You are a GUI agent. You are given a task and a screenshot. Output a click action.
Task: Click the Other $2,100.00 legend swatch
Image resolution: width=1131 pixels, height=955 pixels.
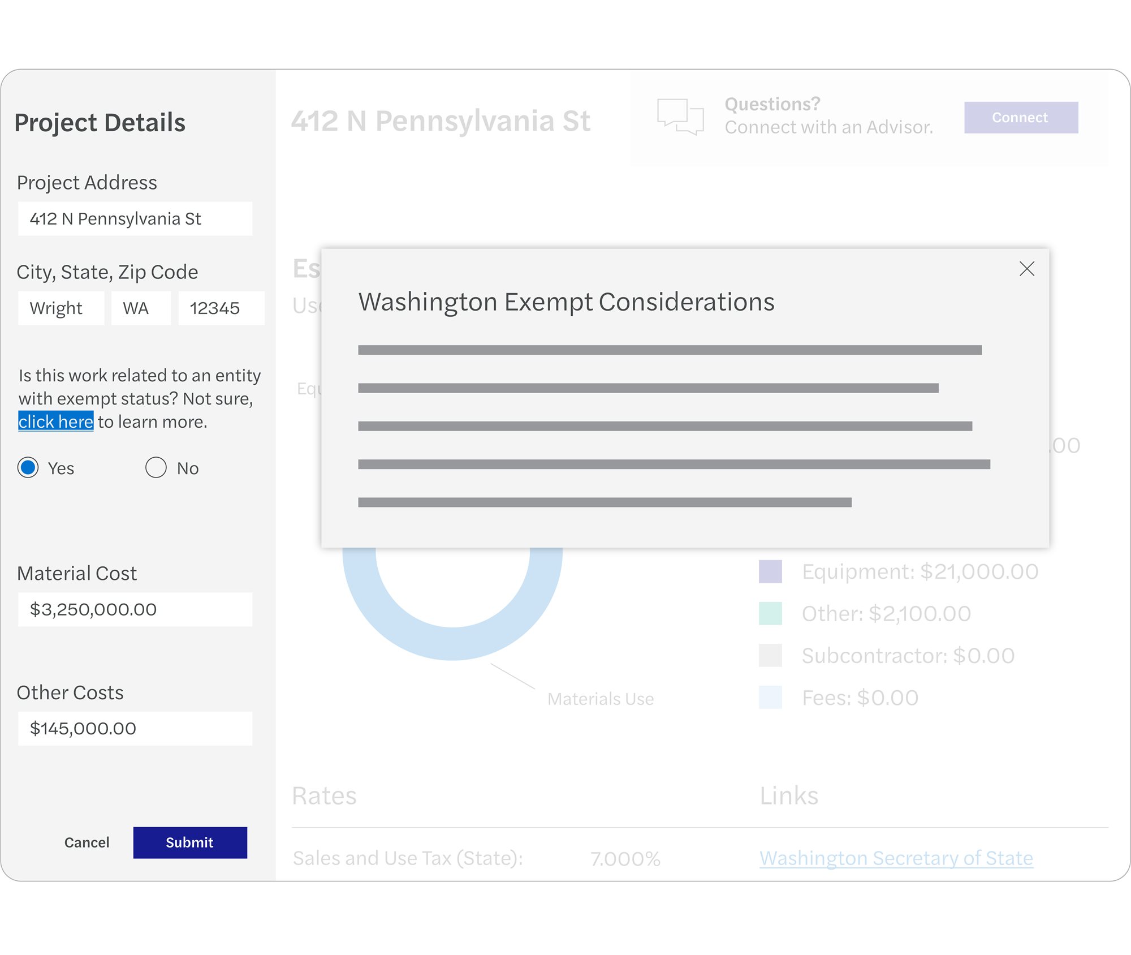(770, 613)
